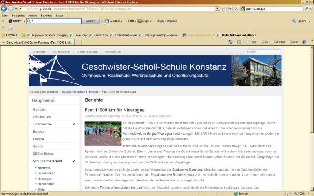The image size is (314, 196).
Task: Click the add to favorites bar icon
Action: (24, 35)
